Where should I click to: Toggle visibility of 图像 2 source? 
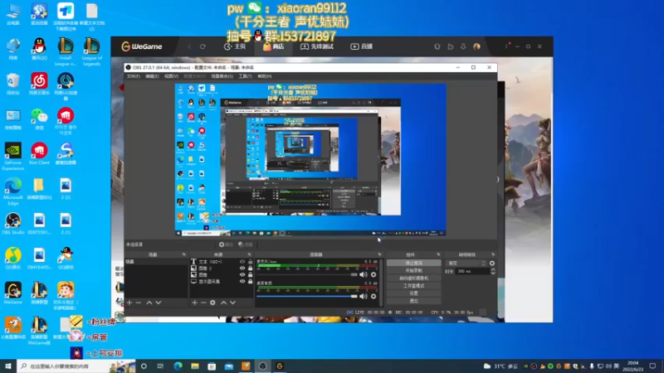pyautogui.click(x=242, y=268)
